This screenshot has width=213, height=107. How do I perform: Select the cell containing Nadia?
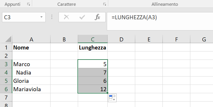pos(31,72)
